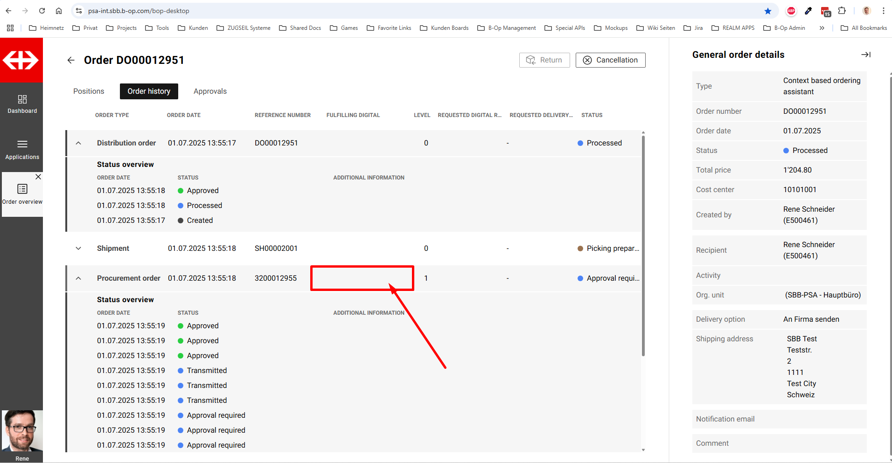Open the Rene user profile picture

pyautogui.click(x=22, y=430)
